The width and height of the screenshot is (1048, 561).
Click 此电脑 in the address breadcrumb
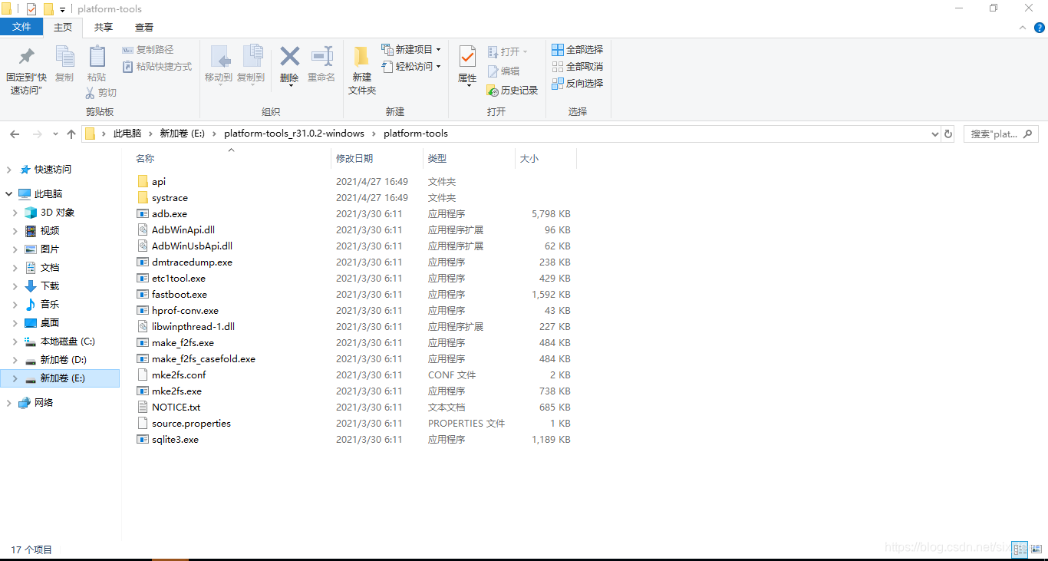(x=127, y=134)
